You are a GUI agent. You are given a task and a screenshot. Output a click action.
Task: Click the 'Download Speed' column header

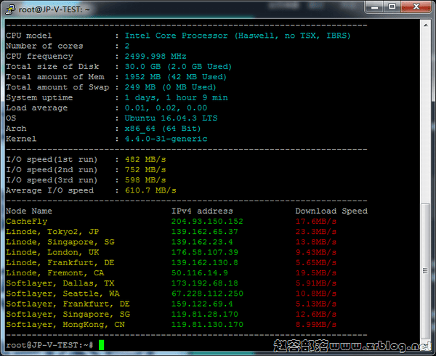tap(331, 211)
